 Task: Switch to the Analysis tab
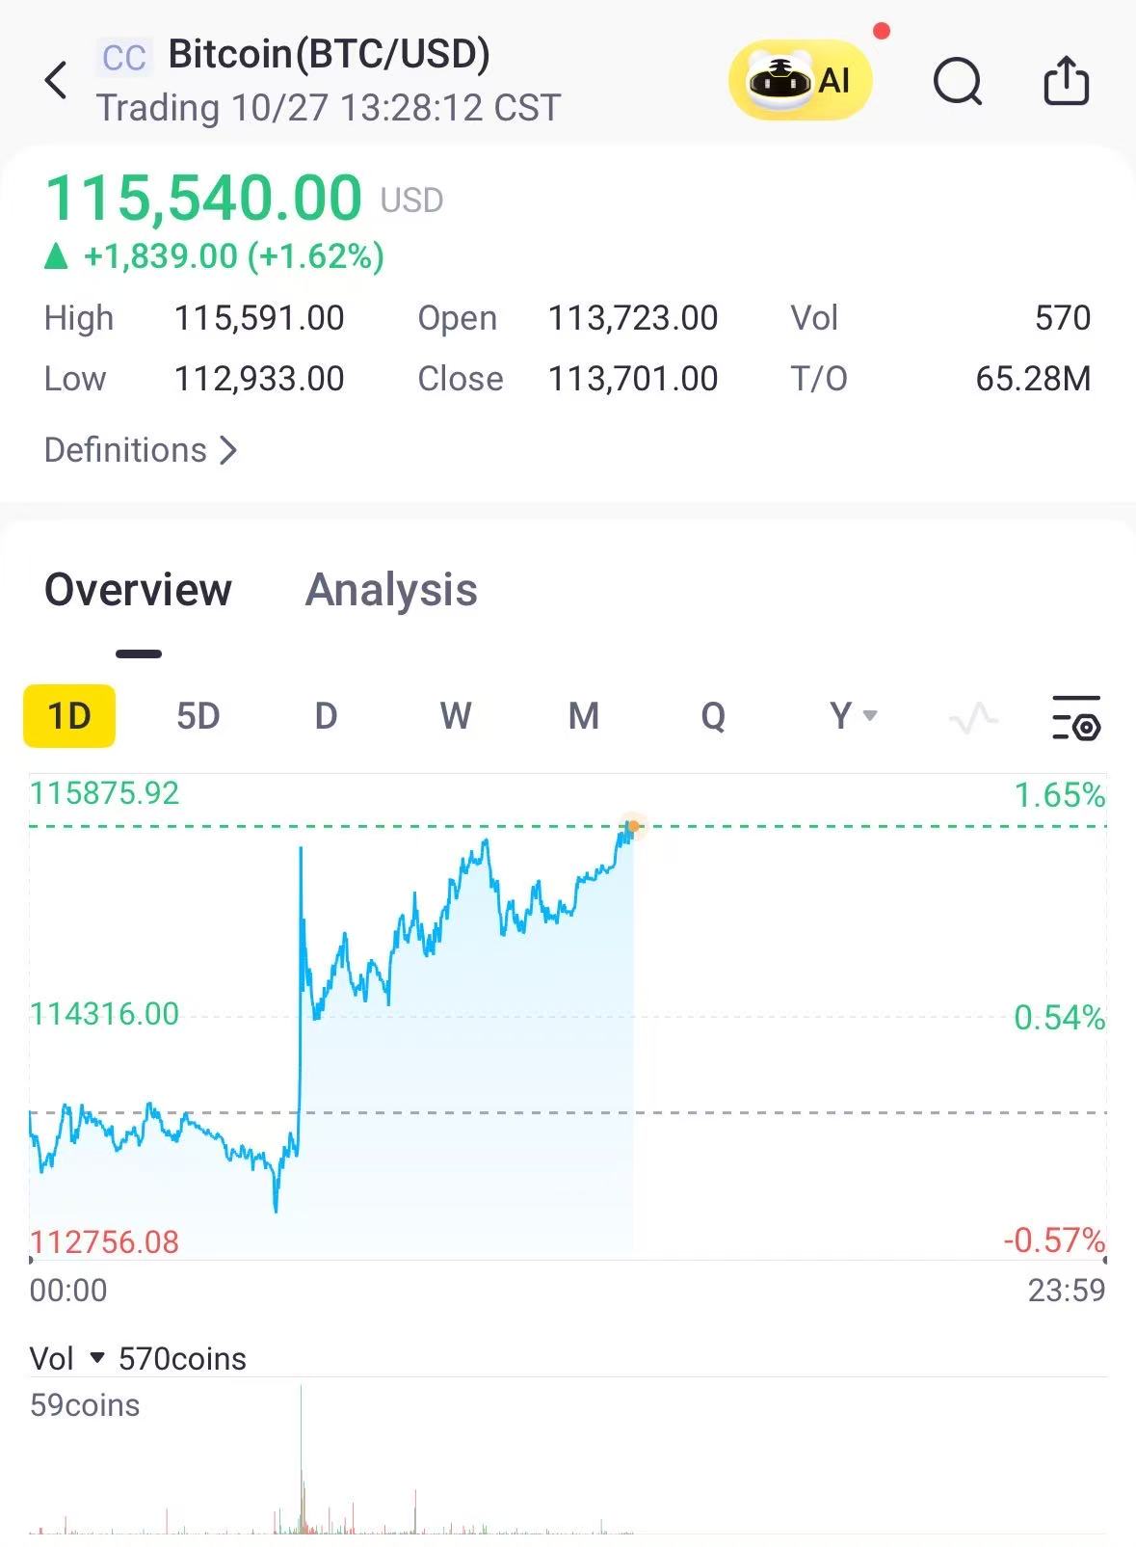point(391,590)
